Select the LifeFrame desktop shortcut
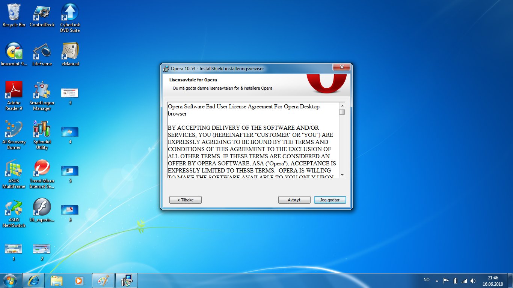Image resolution: width=513 pixels, height=288 pixels. (x=42, y=55)
